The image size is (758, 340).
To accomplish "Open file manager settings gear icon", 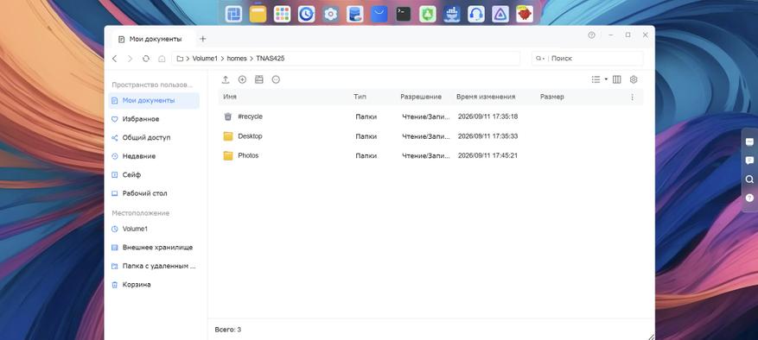I will click(x=634, y=79).
